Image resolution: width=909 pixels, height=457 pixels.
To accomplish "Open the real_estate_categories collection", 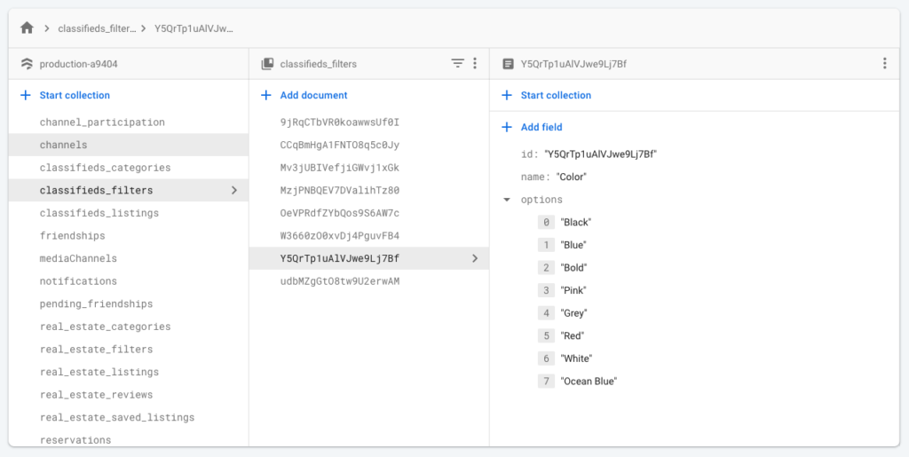I will pyautogui.click(x=129, y=327).
